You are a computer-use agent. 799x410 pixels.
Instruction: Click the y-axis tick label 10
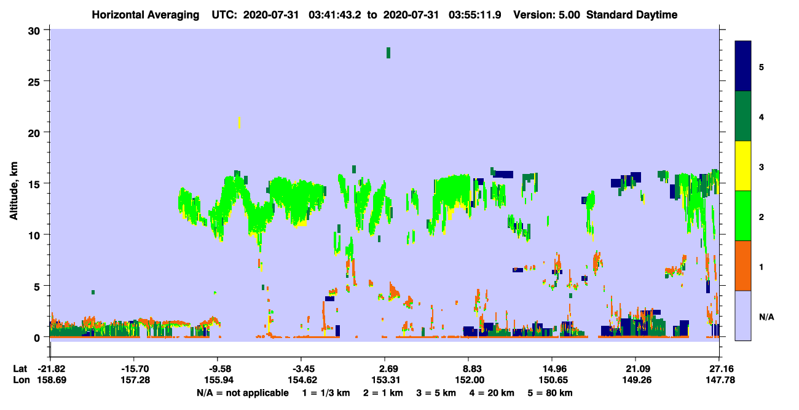click(36, 235)
